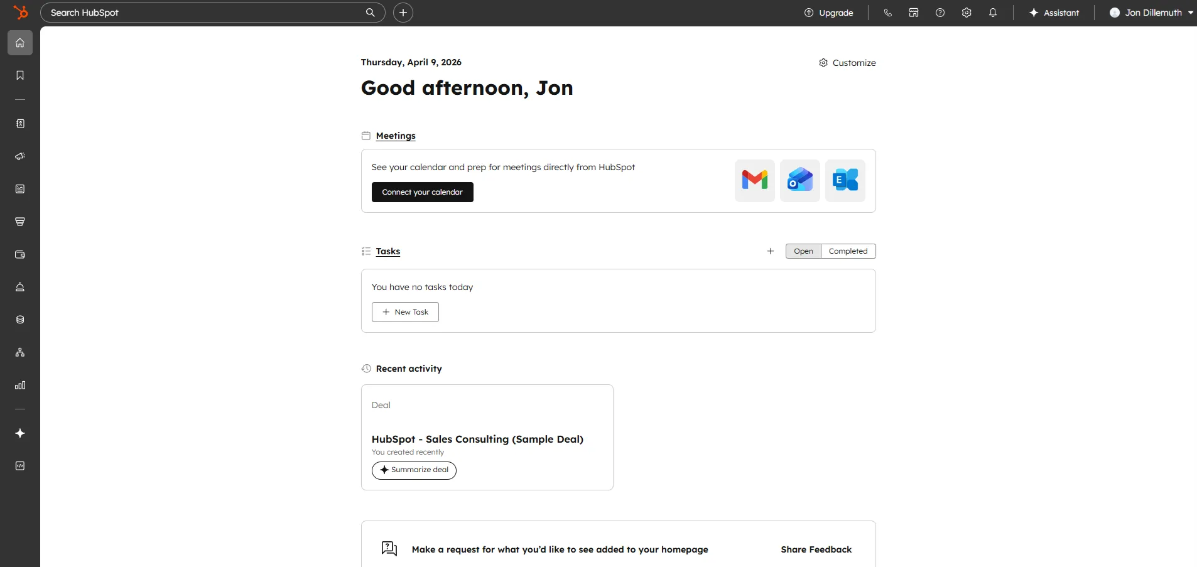Open the Reporting bar chart section

point(20,385)
